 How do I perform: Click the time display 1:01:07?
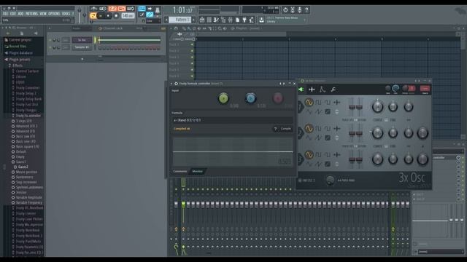tap(182, 10)
